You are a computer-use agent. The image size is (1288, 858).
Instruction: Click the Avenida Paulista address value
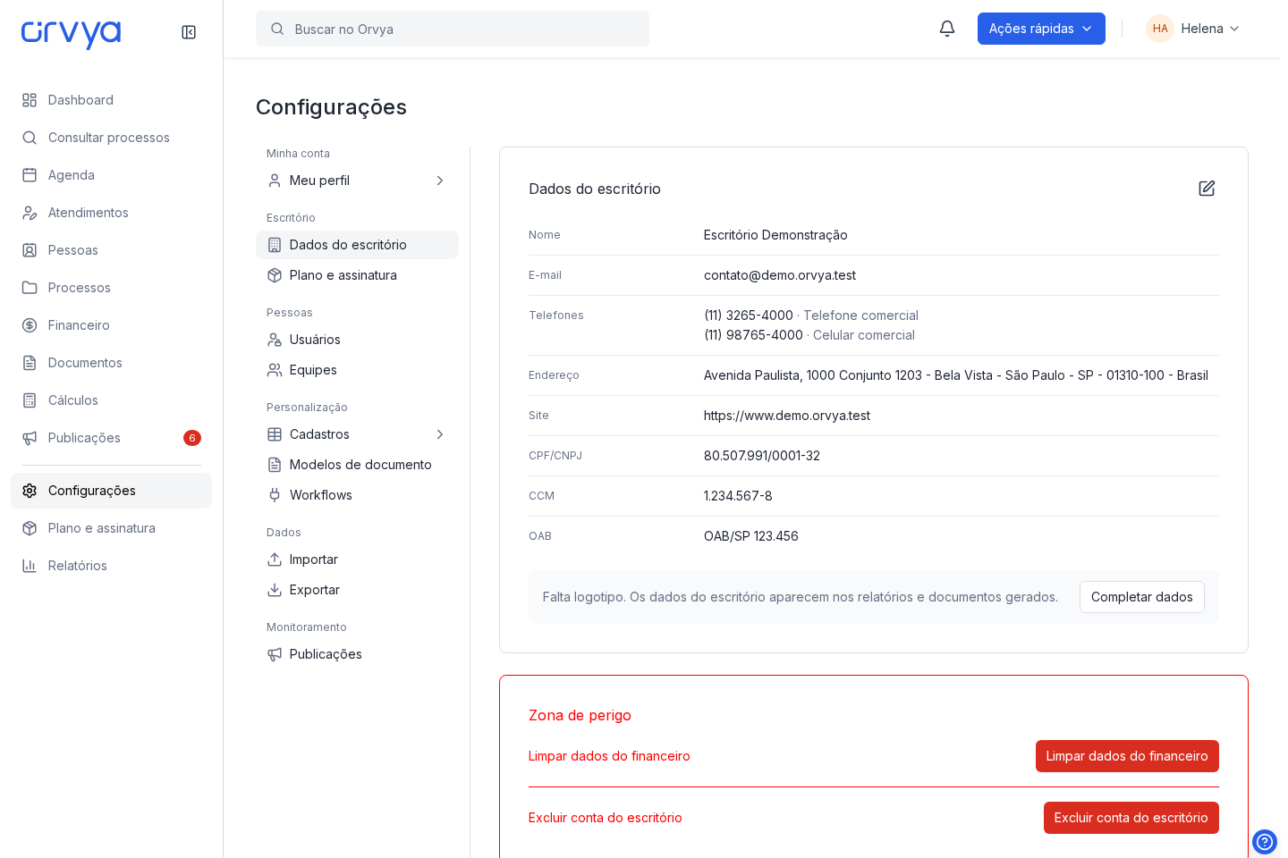[x=956, y=375]
